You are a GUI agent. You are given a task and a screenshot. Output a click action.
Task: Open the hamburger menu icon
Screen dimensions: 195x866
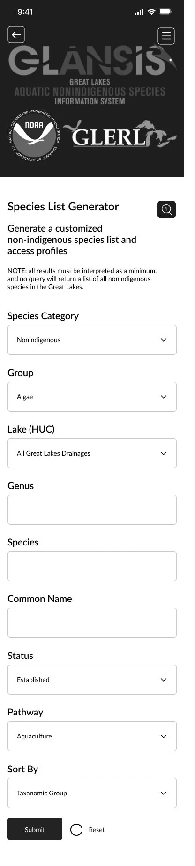176,38
